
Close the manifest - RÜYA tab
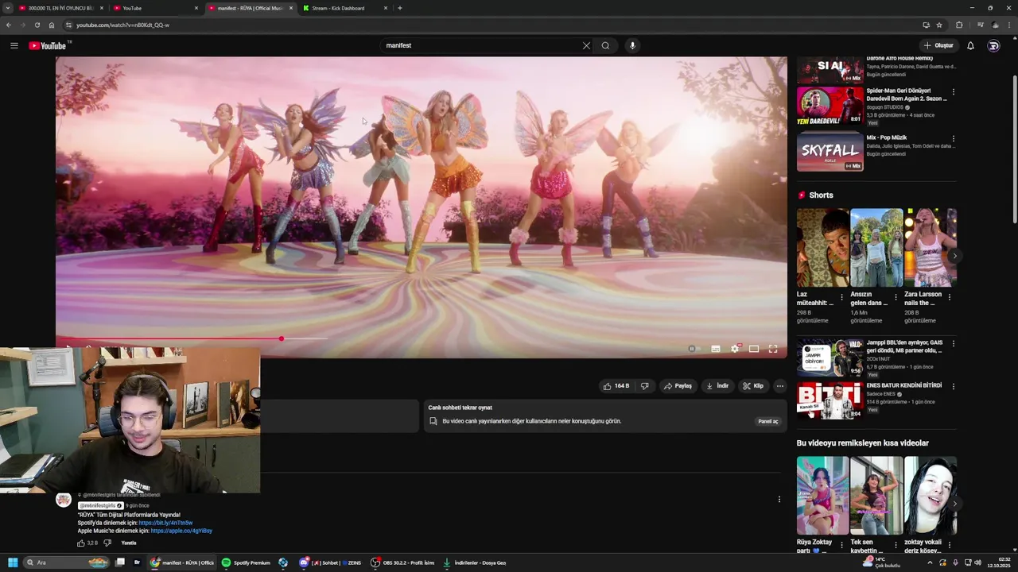click(x=290, y=8)
